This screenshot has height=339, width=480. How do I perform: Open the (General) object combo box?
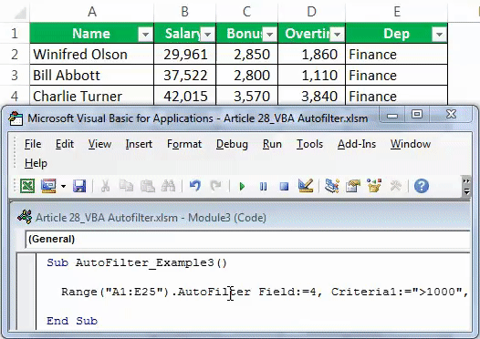pos(247,239)
